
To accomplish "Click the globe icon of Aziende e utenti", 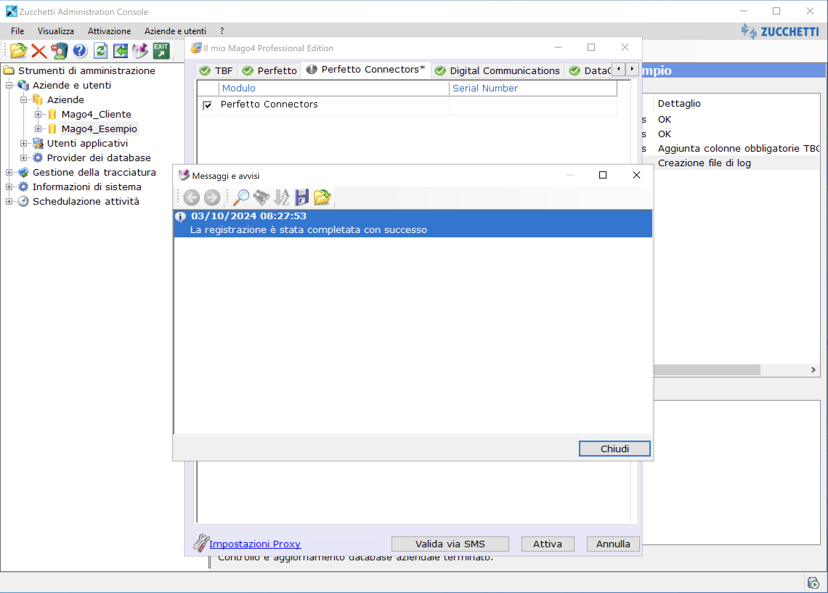I will pyautogui.click(x=23, y=85).
